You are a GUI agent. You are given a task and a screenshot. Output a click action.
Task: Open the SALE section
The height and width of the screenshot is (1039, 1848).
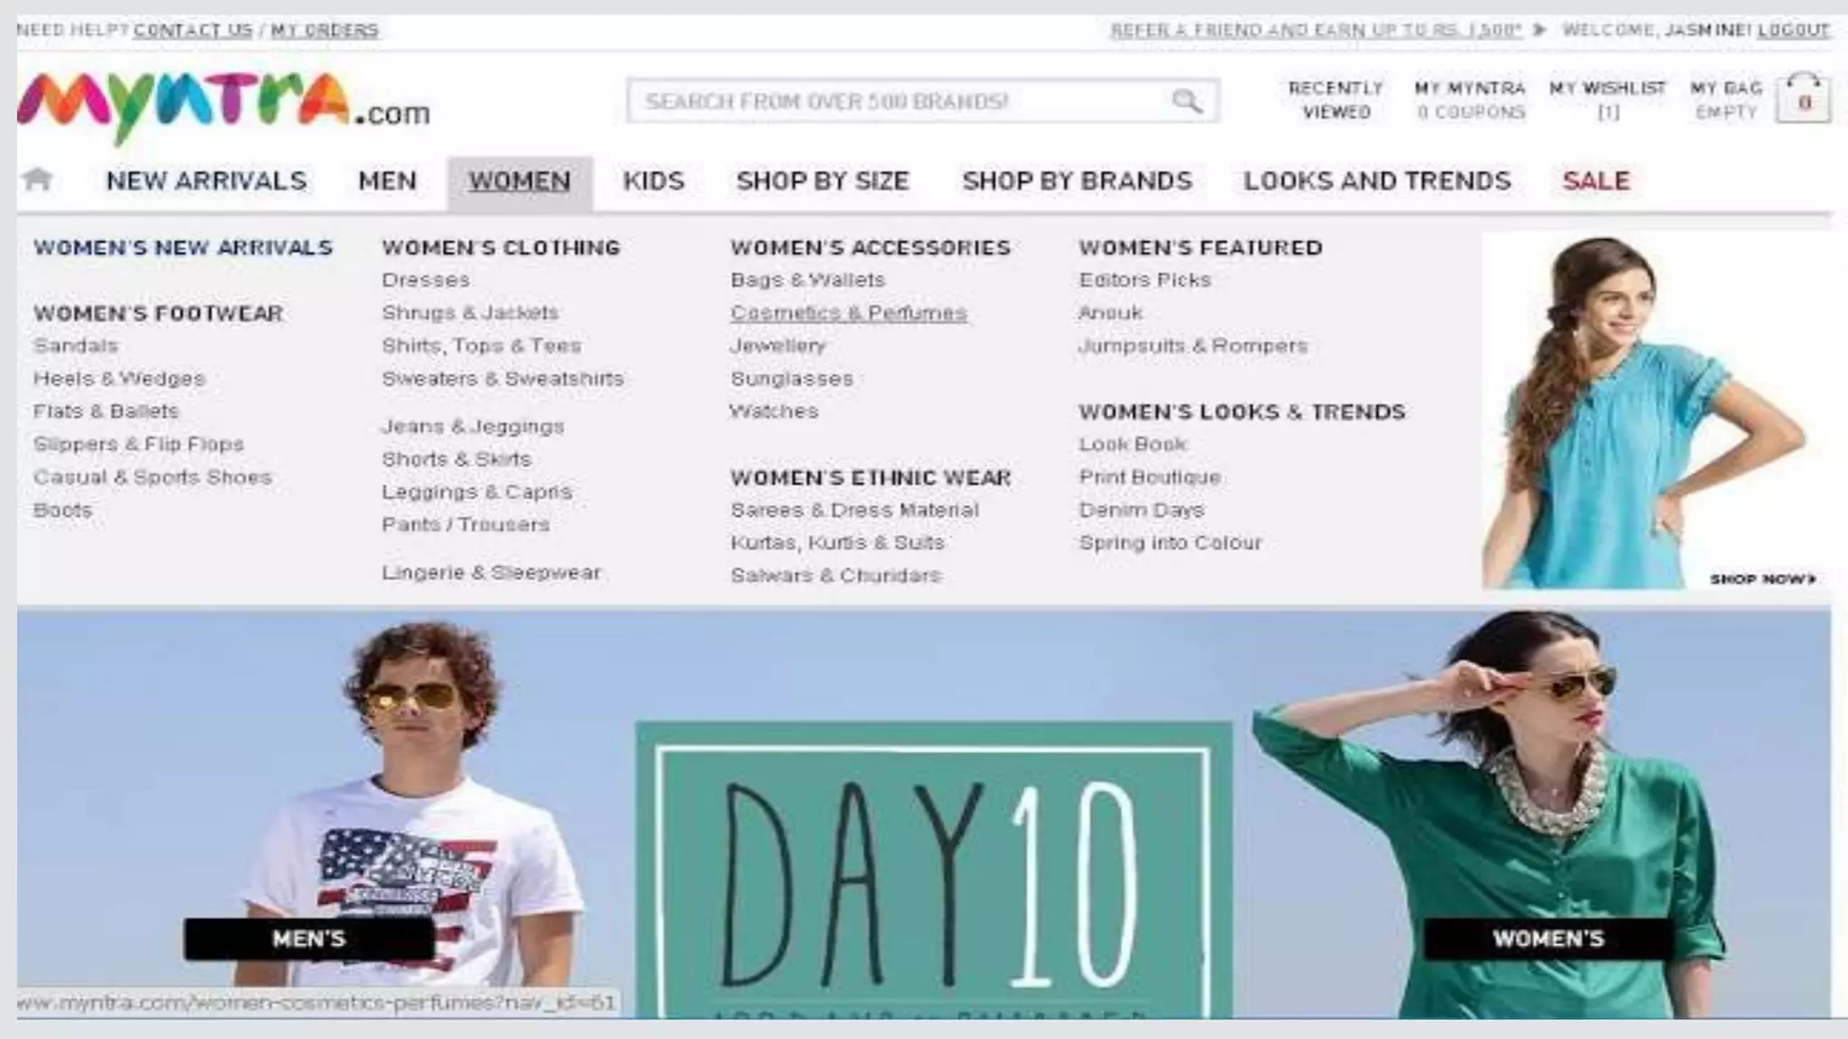[x=1596, y=181]
